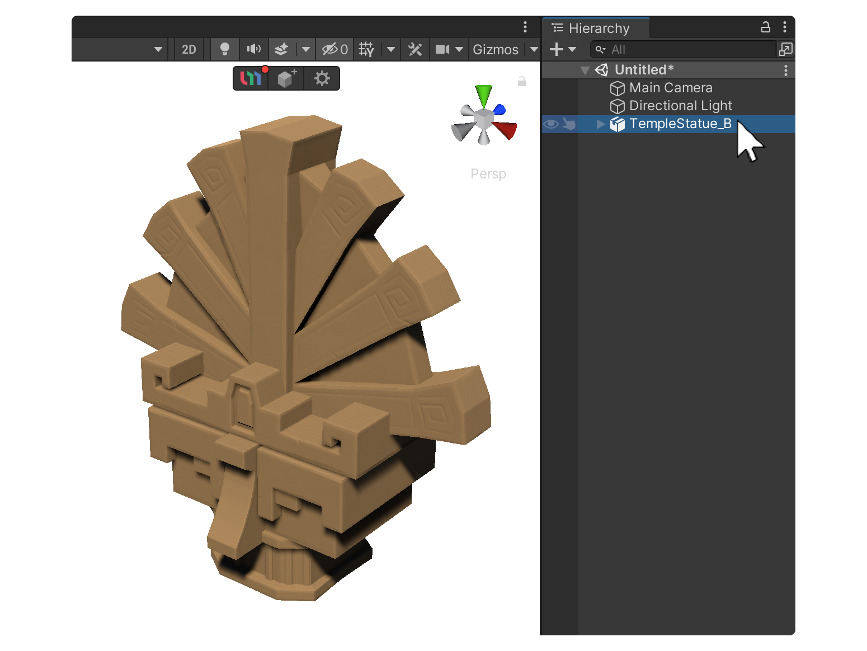The height and width of the screenshot is (651, 867).
Task: Toggle grid snapping visibility icon
Action: [366, 49]
